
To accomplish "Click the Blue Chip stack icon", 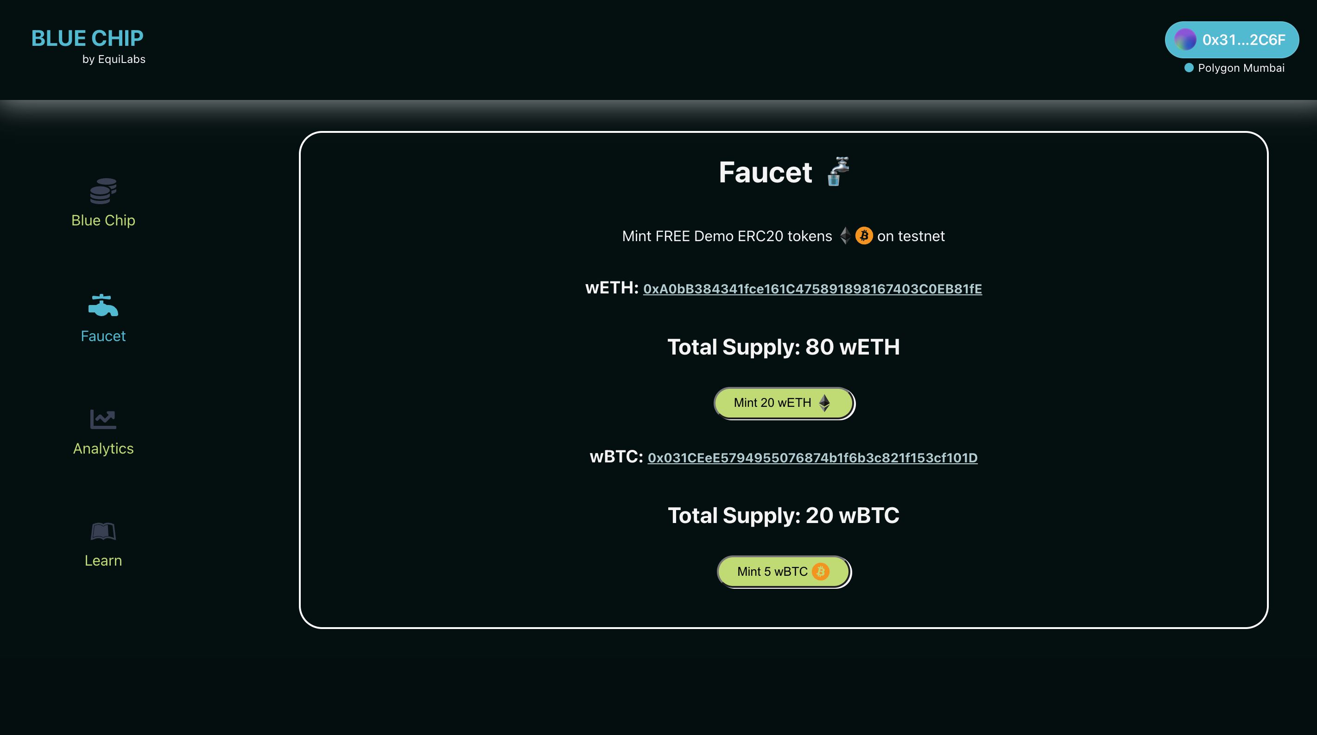I will point(103,191).
